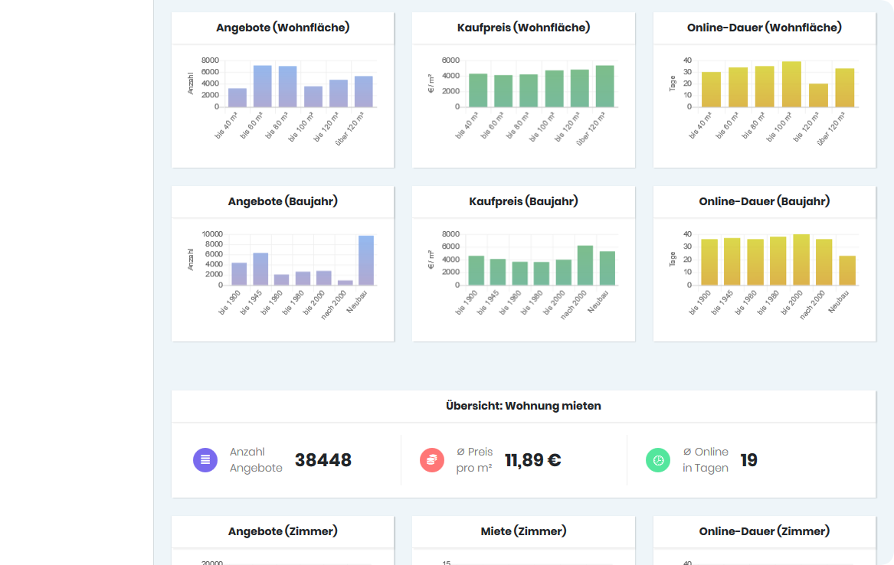Image resolution: width=894 pixels, height=565 pixels.
Task: Click the Angebote (Zimmer) chart title
Action: click(x=283, y=531)
